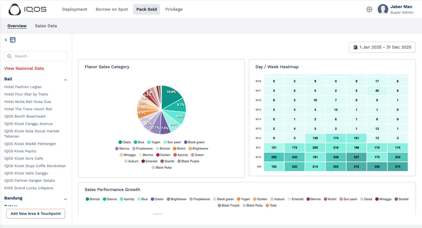
Task: Click heatmap cell with value 374
Action: click(398, 167)
